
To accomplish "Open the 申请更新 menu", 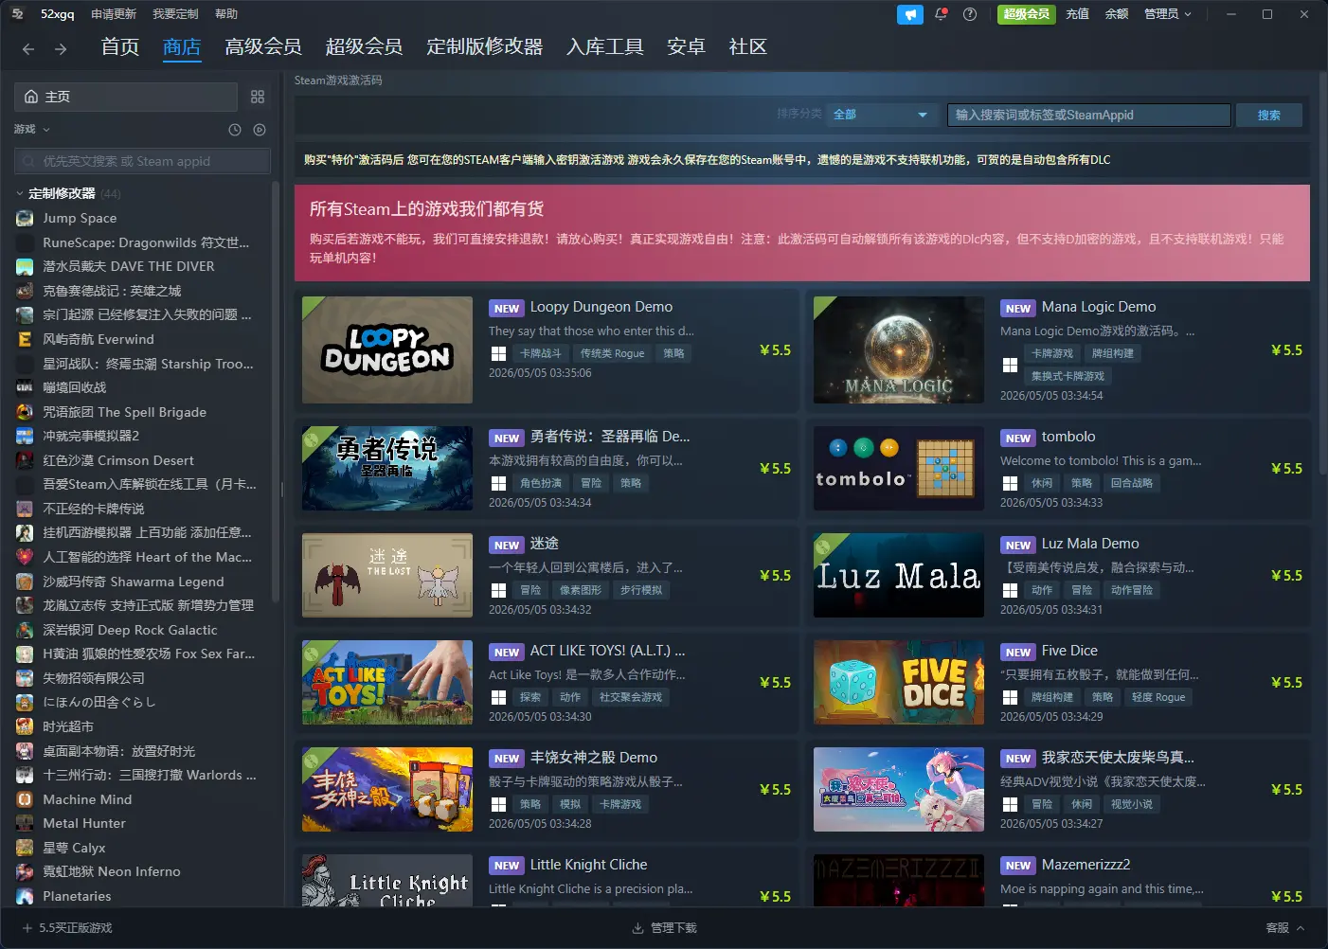I will tap(114, 14).
